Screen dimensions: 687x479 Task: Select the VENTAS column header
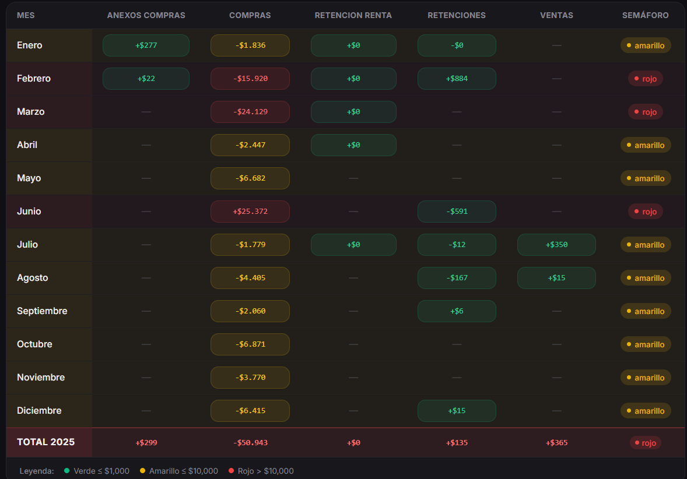[x=556, y=15]
